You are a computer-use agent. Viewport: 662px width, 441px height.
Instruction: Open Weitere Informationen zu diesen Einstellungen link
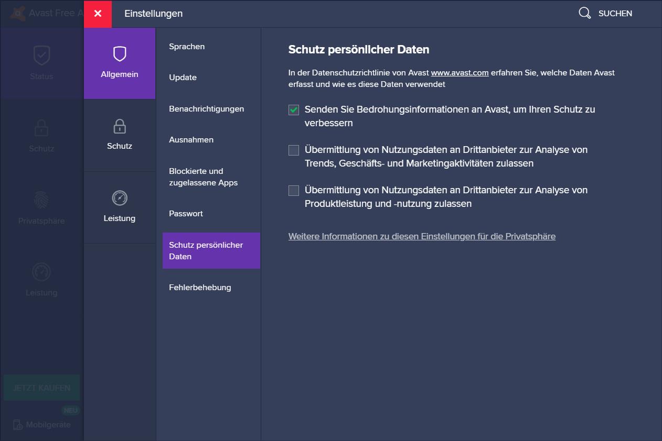tap(422, 236)
